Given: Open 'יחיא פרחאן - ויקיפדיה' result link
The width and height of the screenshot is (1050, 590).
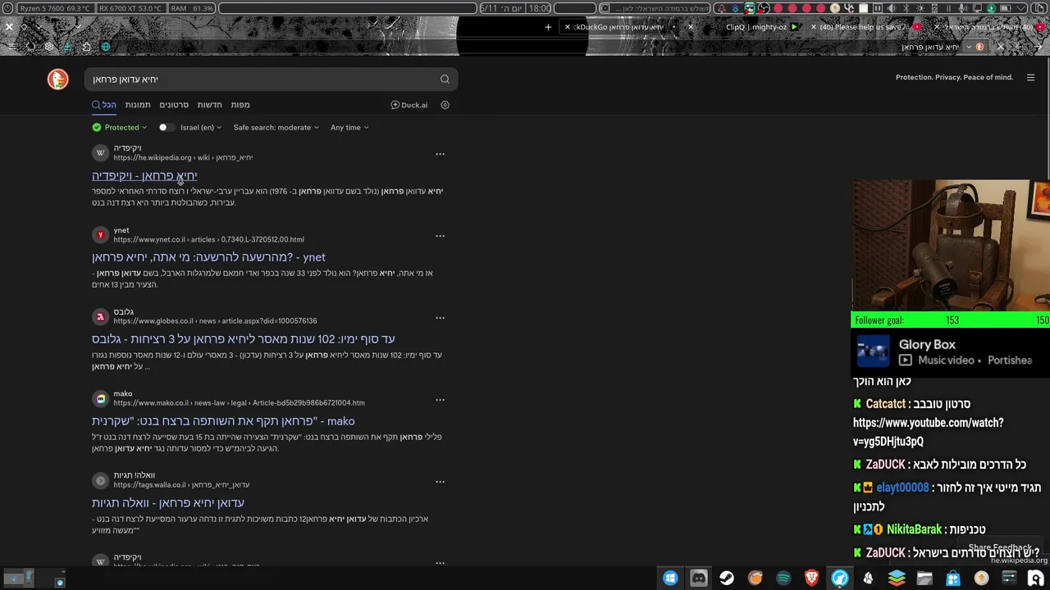Looking at the screenshot, I should pyautogui.click(x=144, y=176).
